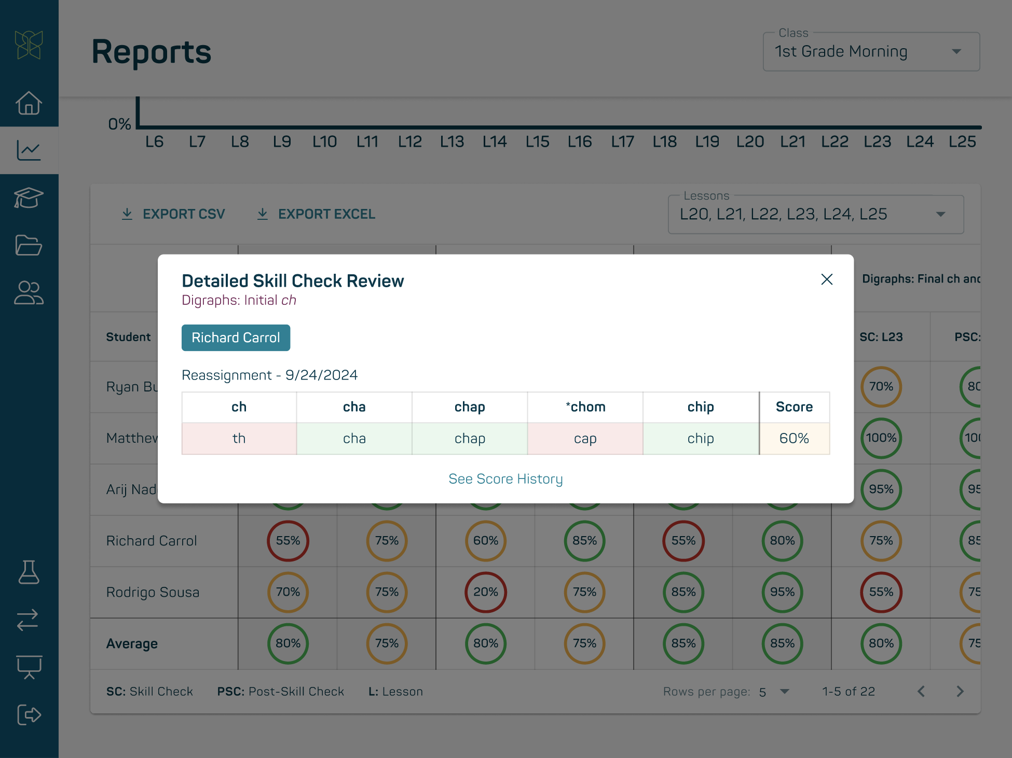Go to next page of student rows
The width and height of the screenshot is (1012, 758).
pyautogui.click(x=959, y=692)
